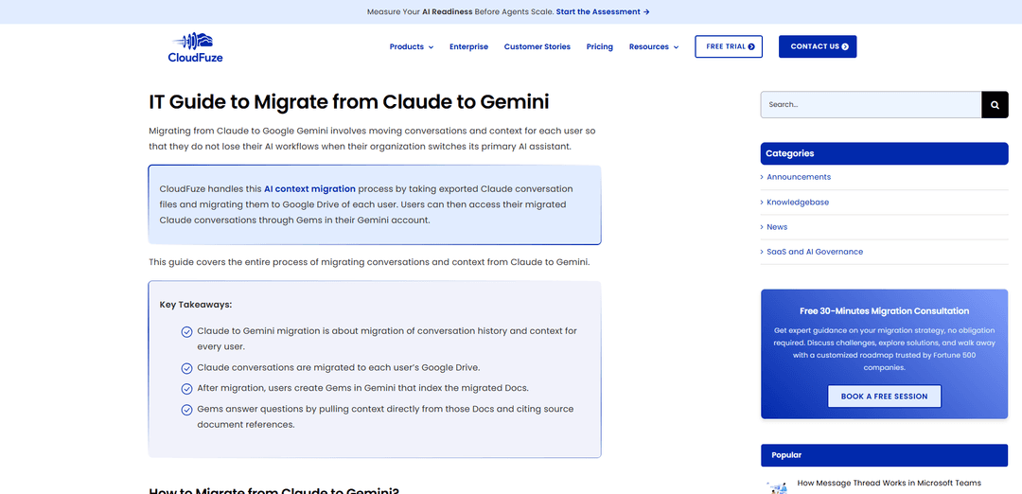Click the Key Takeaways label
Viewport: 1022px width, 494px height.
pyautogui.click(x=196, y=305)
